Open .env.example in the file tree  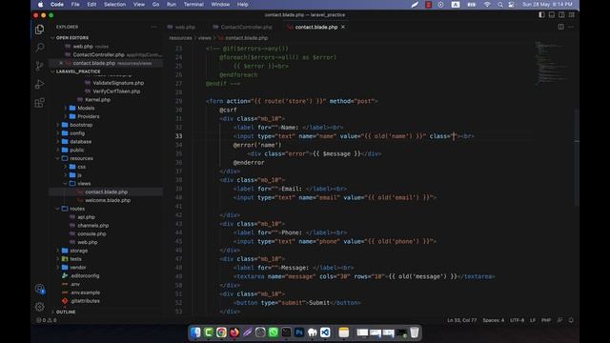point(85,293)
